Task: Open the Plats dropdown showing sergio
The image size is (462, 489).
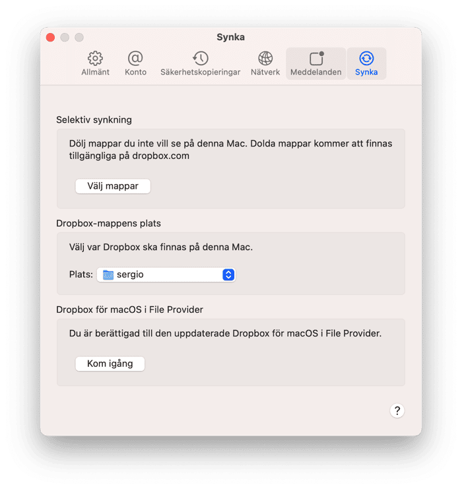Action: [x=166, y=275]
